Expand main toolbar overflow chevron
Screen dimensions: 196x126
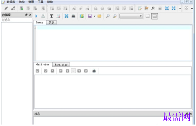coord(180,8)
